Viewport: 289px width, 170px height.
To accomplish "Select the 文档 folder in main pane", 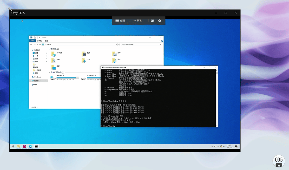I will click(55, 61).
